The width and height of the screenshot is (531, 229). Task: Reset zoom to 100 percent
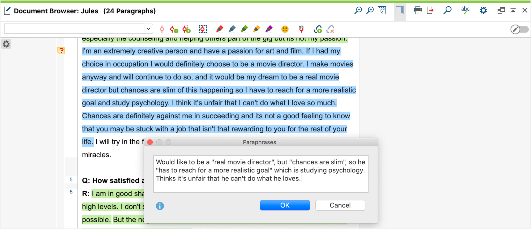coord(382,11)
